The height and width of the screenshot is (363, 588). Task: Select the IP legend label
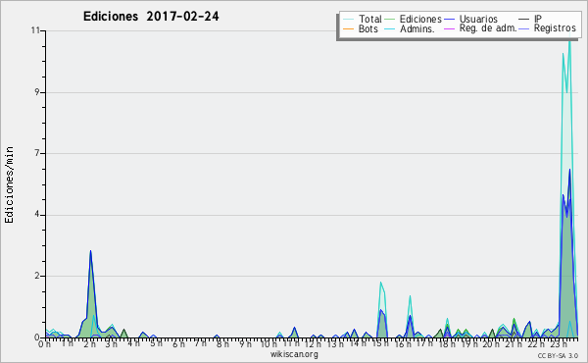(x=538, y=19)
